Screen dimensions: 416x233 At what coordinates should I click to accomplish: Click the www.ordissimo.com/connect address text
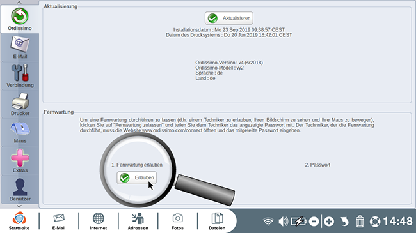coord(172,130)
